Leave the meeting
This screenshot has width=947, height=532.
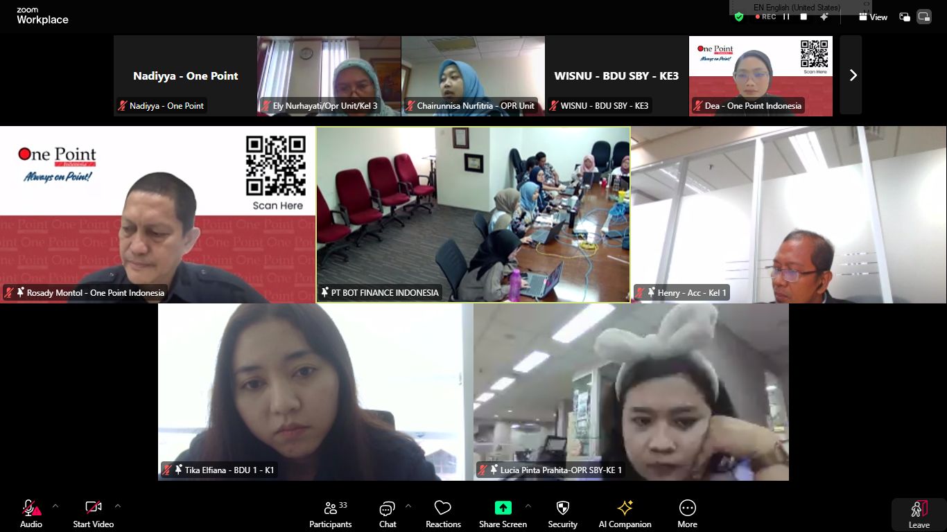coord(919,515)
